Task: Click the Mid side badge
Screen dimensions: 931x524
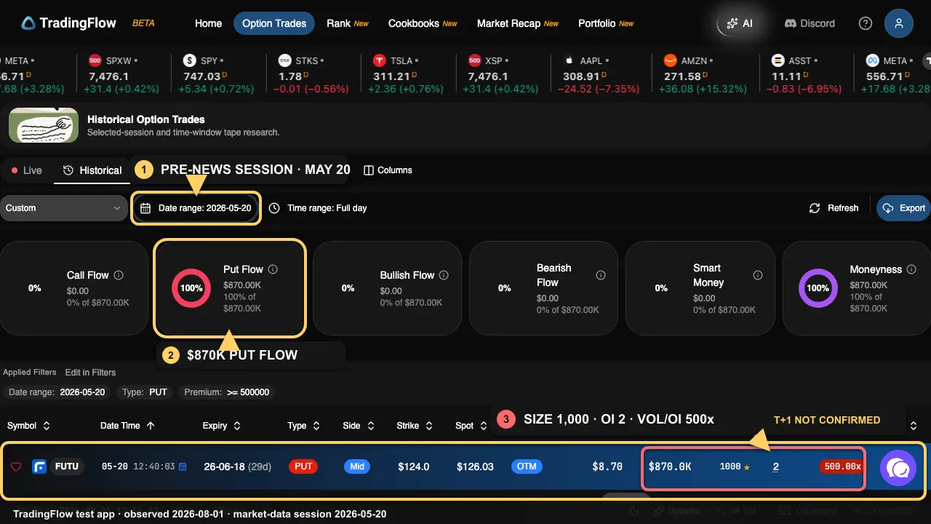Action: pyautogui.click(x=357, y=467)
